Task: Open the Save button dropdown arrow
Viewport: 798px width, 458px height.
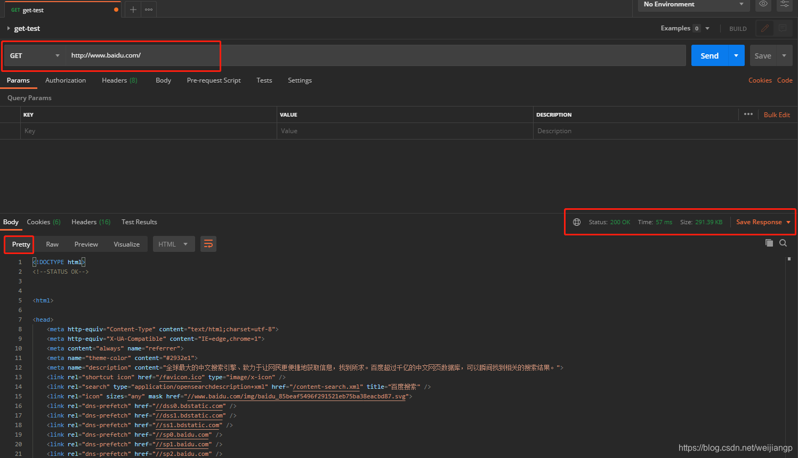Action: (784, 55)
